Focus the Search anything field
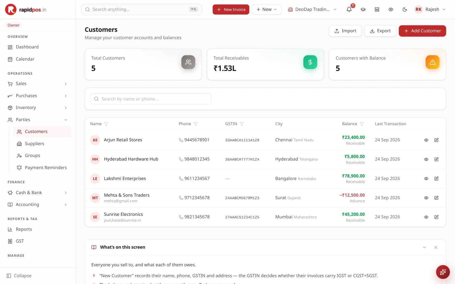Viewport: 455px width, 284px height. coord(142,9)
